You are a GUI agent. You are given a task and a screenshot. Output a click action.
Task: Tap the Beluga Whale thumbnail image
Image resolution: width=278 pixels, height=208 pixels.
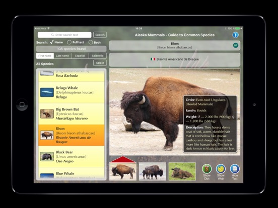coord(47,92)
